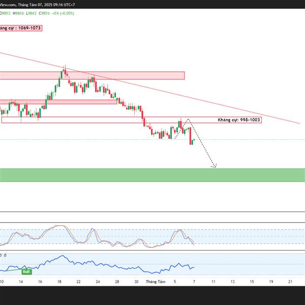Select the green support zone rectangle
The height and width of the screenshot is (305, 305).
point(152,175)
